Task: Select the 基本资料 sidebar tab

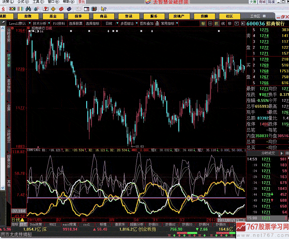Action: click(9, 86)
